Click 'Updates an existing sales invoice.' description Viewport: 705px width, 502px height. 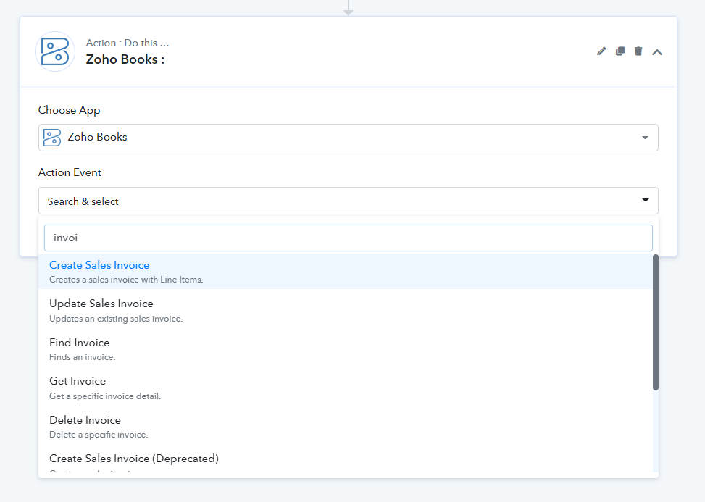116,319
